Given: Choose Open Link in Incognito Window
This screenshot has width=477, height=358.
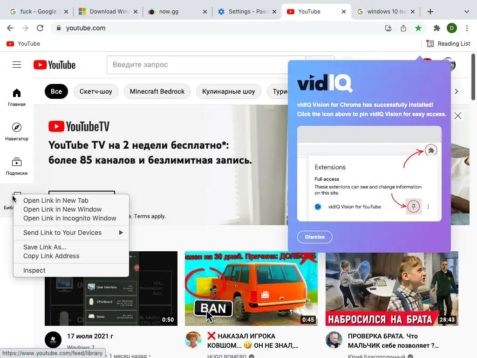Looking at the screenshot, I should click(71, 218).
